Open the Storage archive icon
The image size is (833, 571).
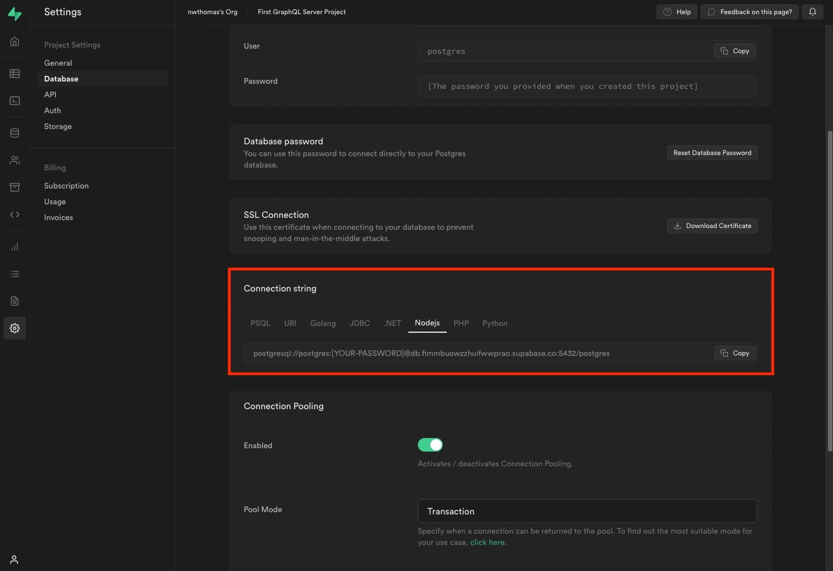(15, 187)
